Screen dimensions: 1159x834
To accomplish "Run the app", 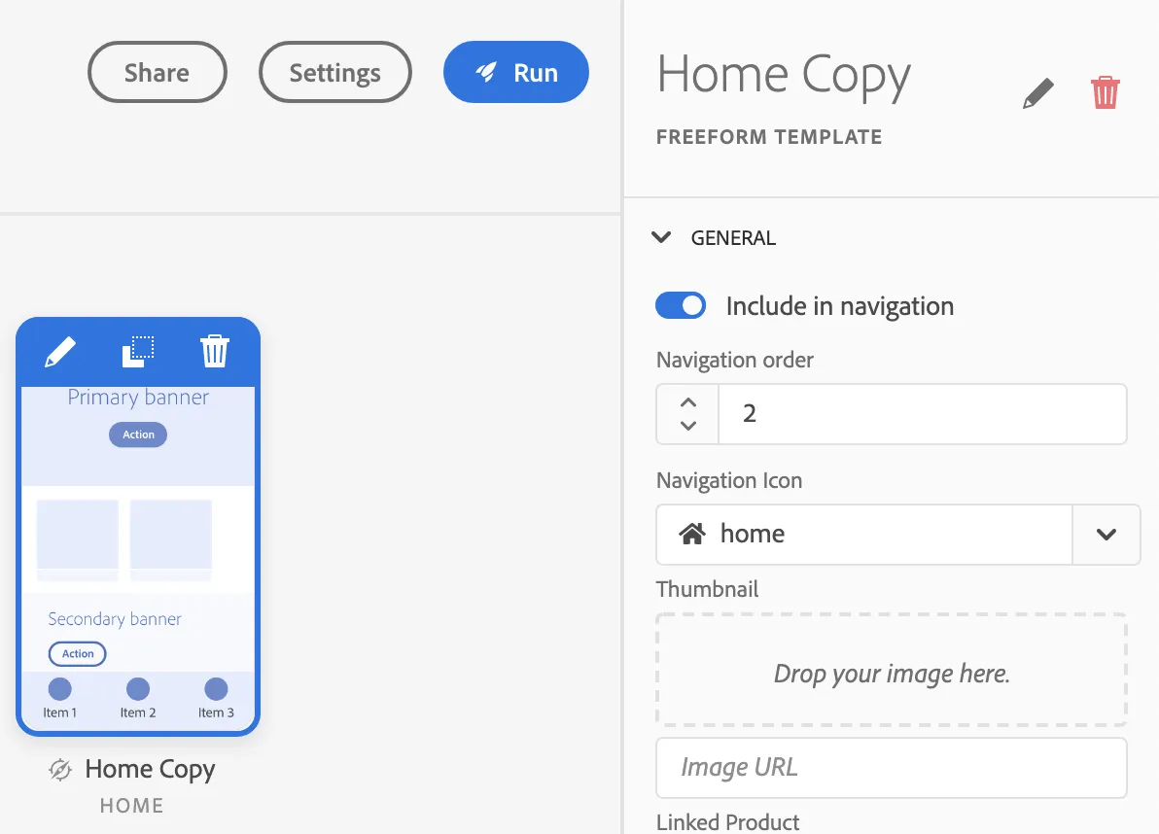I will pyautogui.click(x=516, y=72).
